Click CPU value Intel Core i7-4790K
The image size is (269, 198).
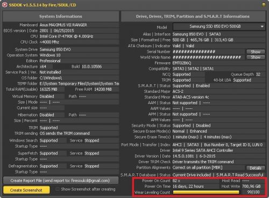[66, 36]
